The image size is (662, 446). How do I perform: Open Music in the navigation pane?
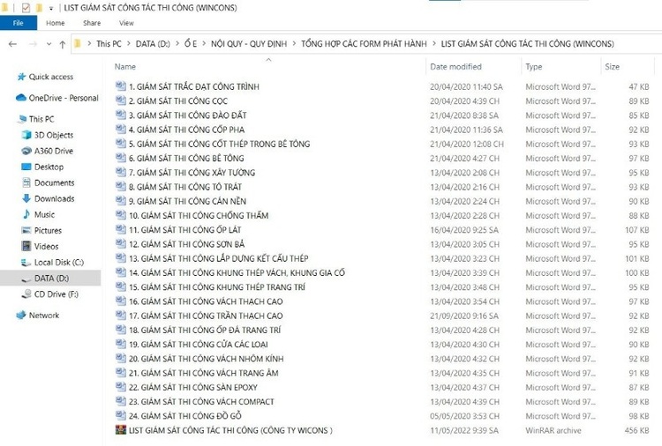[x=44, y=214]
